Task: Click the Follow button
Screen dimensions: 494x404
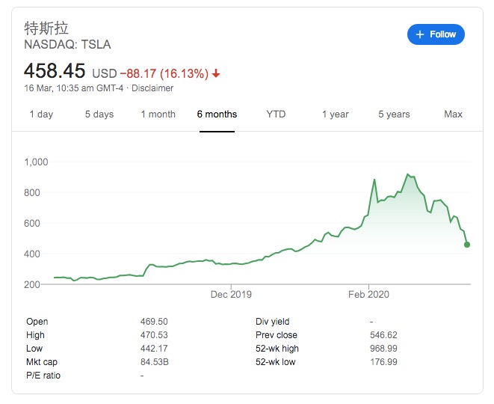Action: click(x=436, y=34)
